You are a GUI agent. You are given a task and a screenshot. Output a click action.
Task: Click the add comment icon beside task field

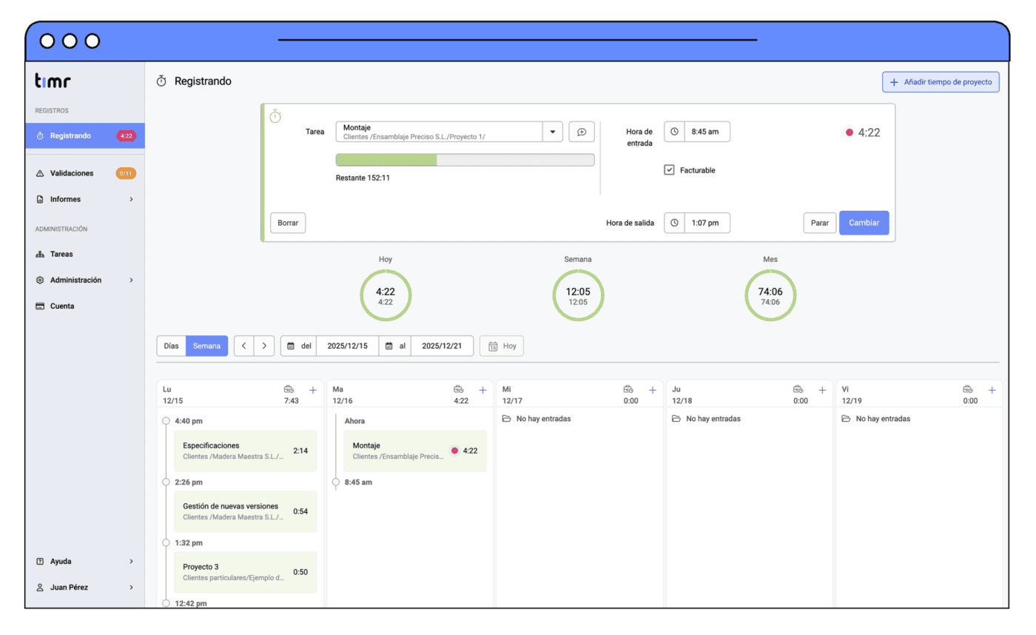582,132
